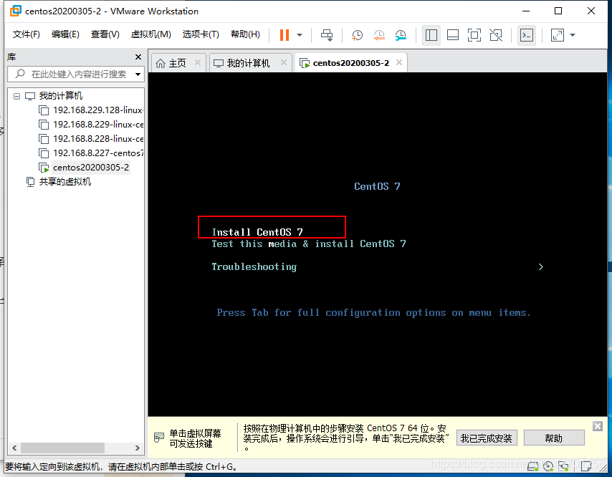Viewport: 612px width, 477px height.
Task: Select 192.168.229.128-linux virtual machine
Action: pyautogui.click(x=90, y=110)
